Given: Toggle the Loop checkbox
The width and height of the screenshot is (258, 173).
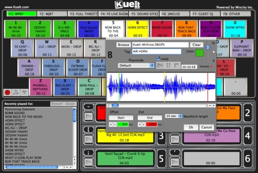Looking at the screenshot, I should pyautogui.click(x=158, y=58).
